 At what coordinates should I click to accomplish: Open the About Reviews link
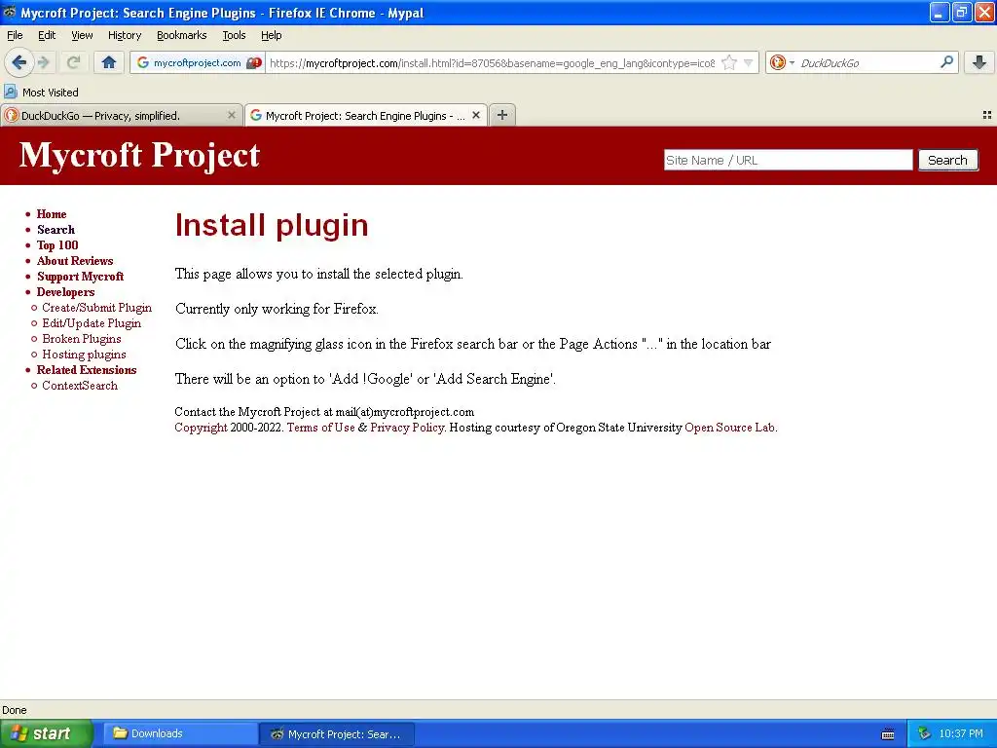pyautogui.click(x=75, y=261)
